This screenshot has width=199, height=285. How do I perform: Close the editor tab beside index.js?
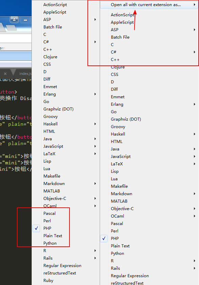(x=5, y=74)
